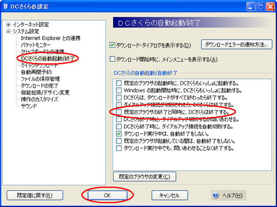Screen dimensions: 277x207
Task: Uncheck ダウンロード実行中は、自動終了をしない
Action: coord(119,134)
